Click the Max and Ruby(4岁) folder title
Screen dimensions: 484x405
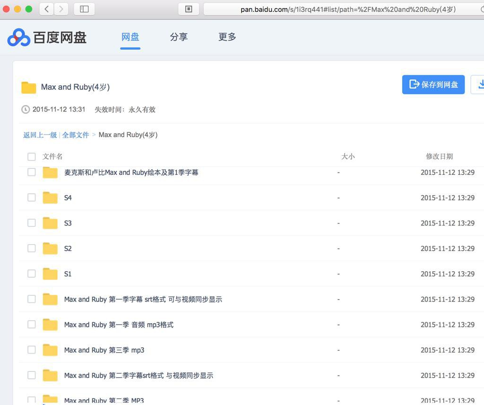click(75, 87)
